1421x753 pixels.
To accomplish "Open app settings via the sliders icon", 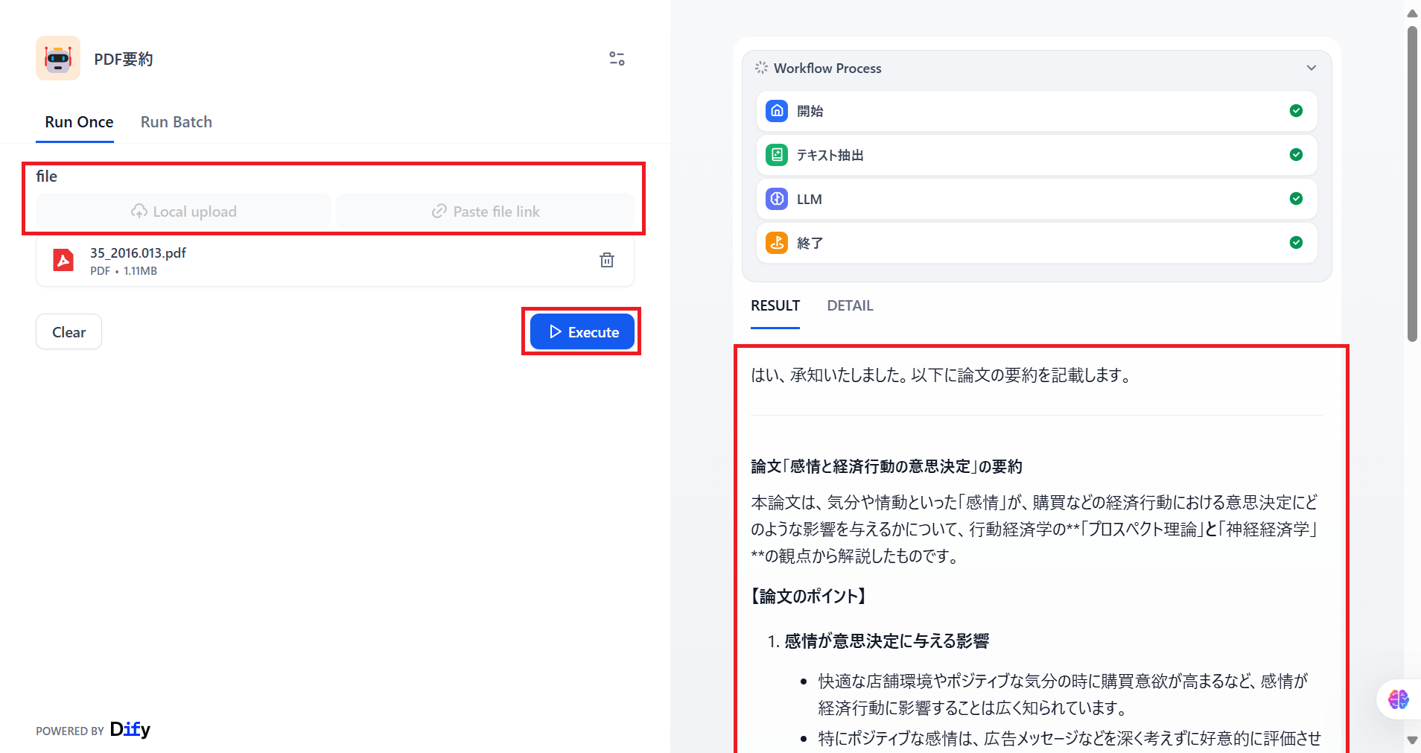I will point(616,58).
